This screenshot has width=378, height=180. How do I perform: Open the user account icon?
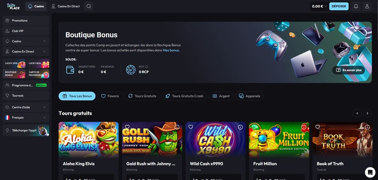tap(367, 6)
